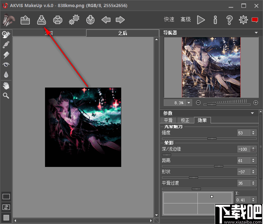Step the 平滑过渡 value spinner
This screenshot has height=224, width=263.
[253, 183]
